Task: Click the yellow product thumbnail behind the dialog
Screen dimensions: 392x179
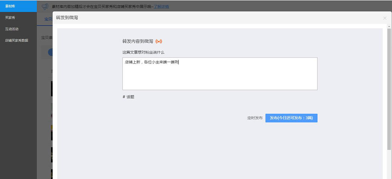Action: click(x=52, y=133)
